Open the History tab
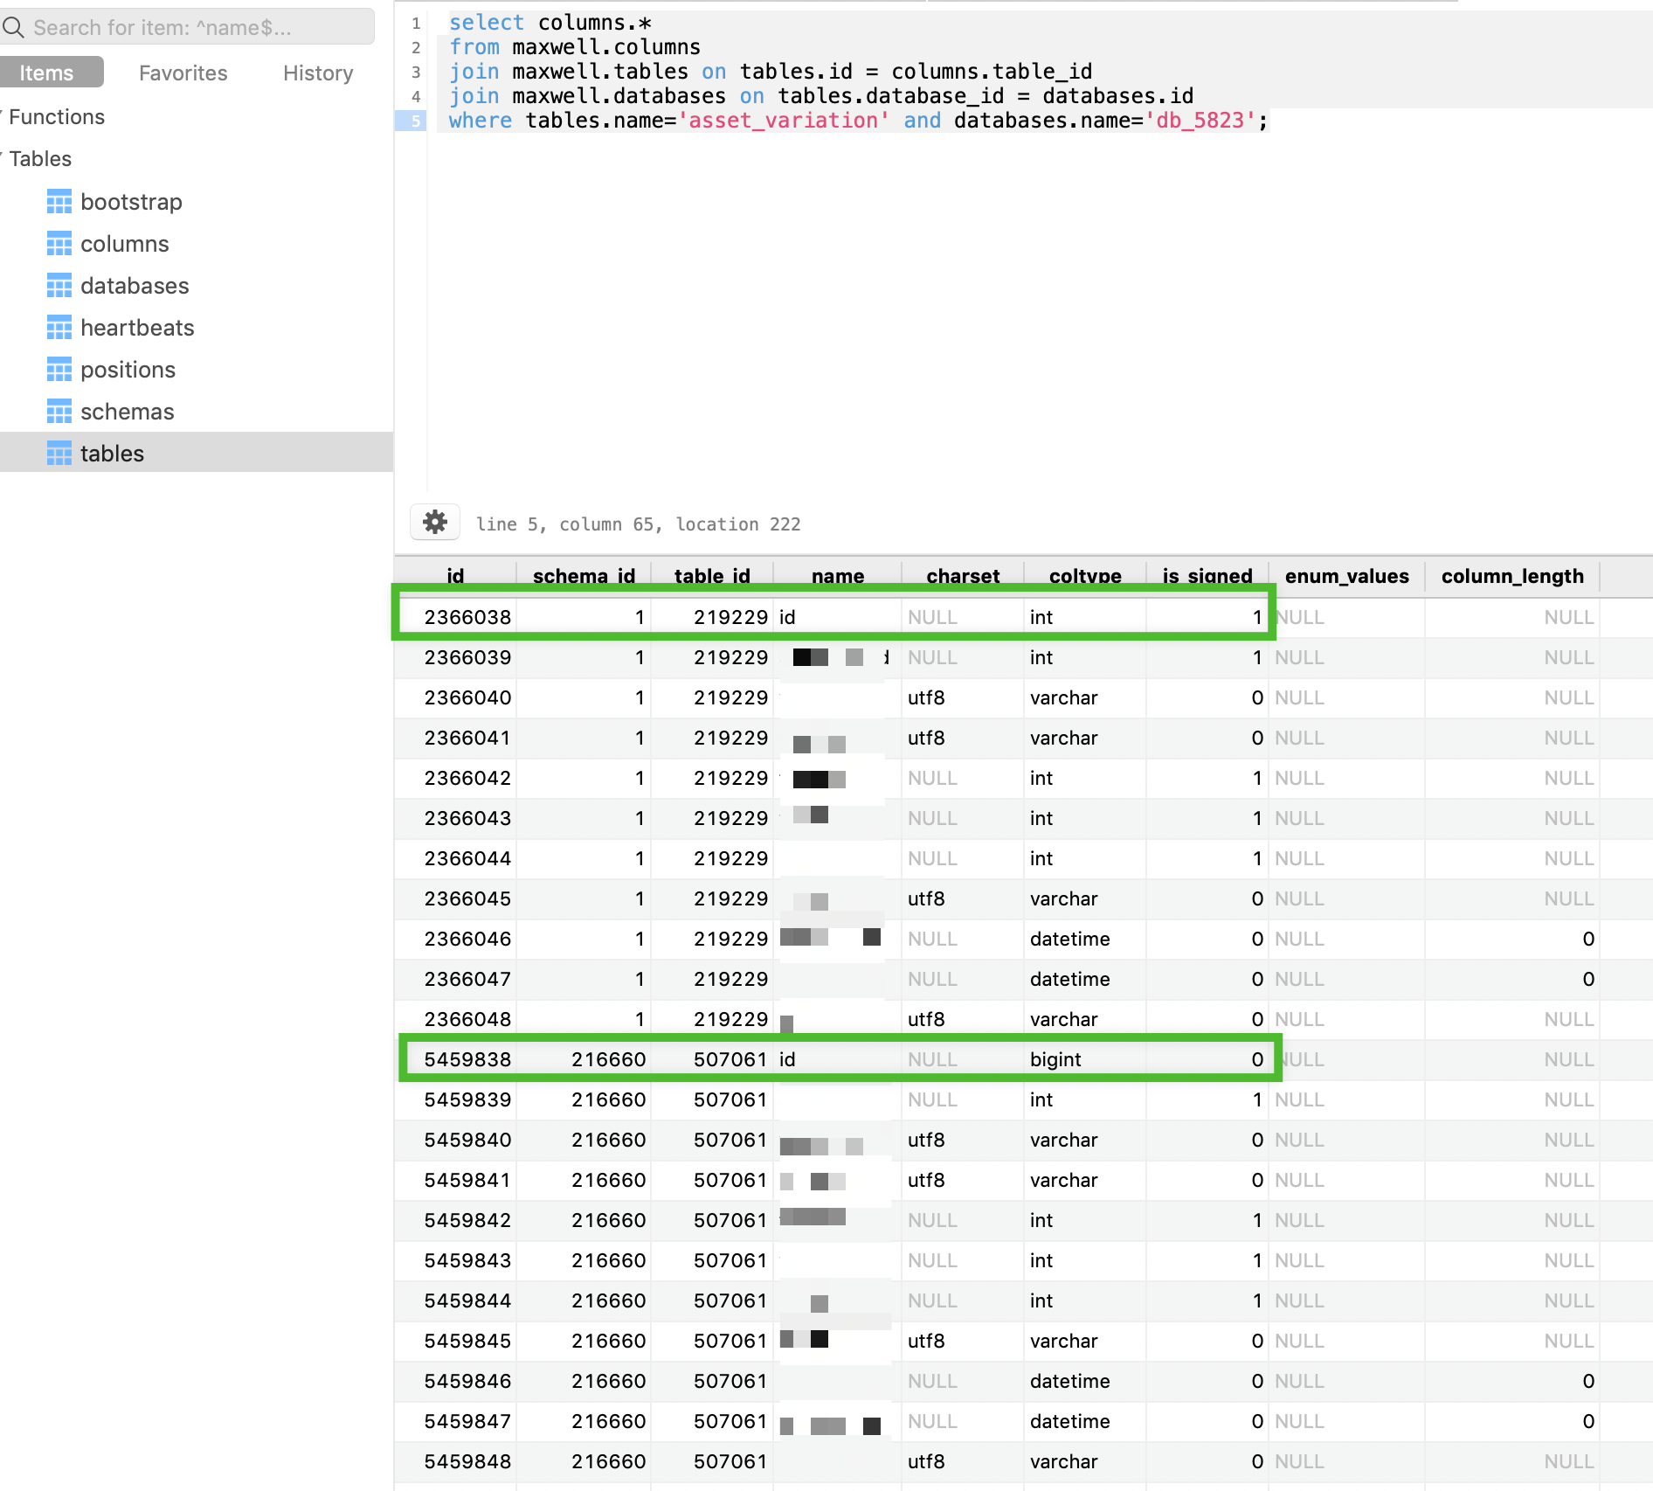Image resolution: width=1653 pixels, height=1491 pixels. click(316, 73)
